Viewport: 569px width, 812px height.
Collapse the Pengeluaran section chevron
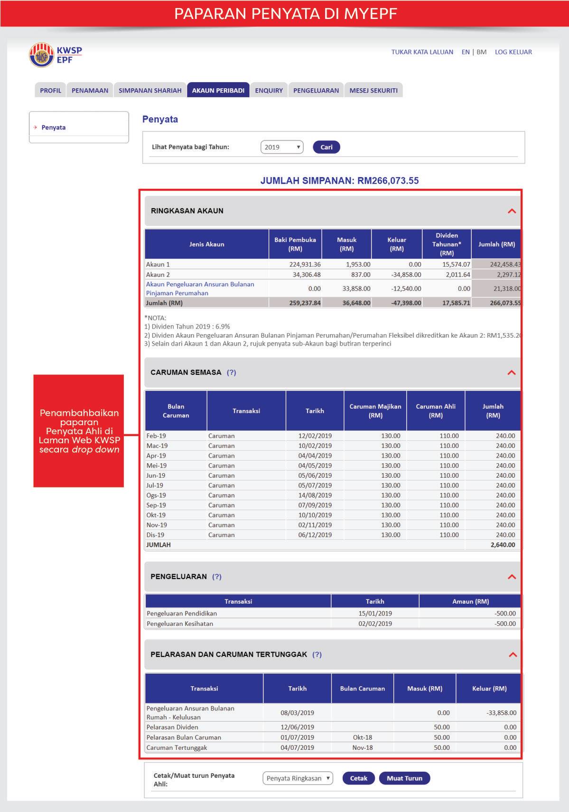pos(512,577)
